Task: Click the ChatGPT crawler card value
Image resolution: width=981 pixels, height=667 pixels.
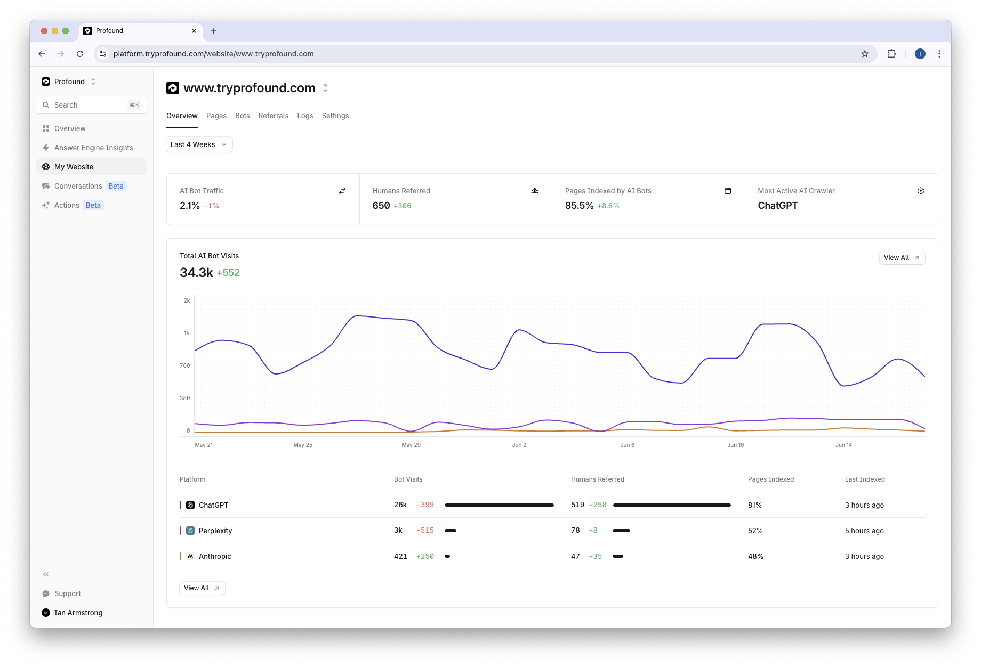Action: click(x=778, y=206)
